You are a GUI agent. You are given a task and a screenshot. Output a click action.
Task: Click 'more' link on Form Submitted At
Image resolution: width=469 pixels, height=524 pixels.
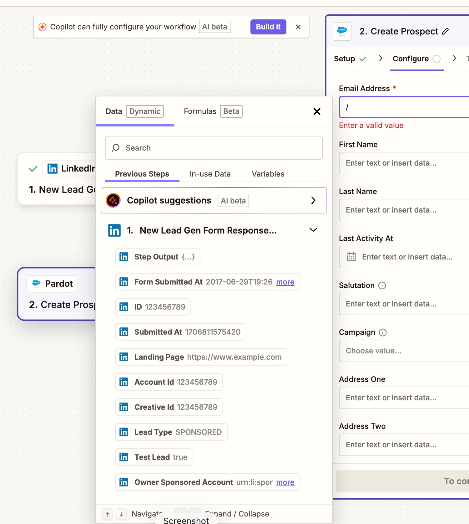pos(285,282)
